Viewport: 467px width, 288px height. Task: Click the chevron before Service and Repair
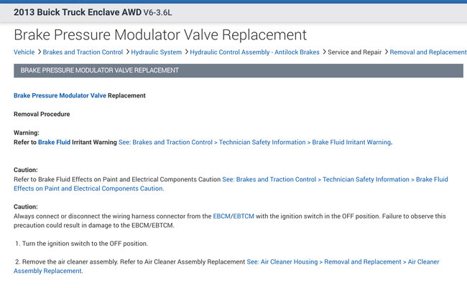[x=323, y=52]
